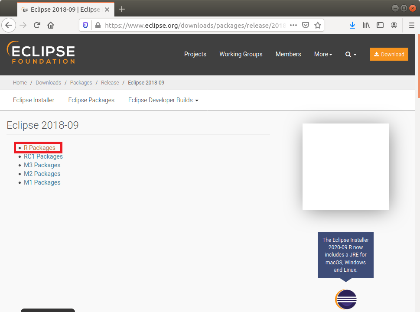Minimize the Firefox window
The image size is (420, 312).
[395, 8]
